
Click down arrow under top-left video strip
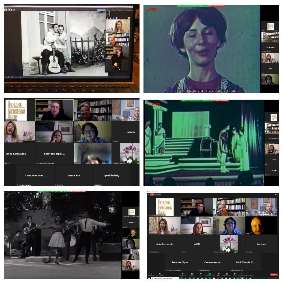tap(116, 71)
